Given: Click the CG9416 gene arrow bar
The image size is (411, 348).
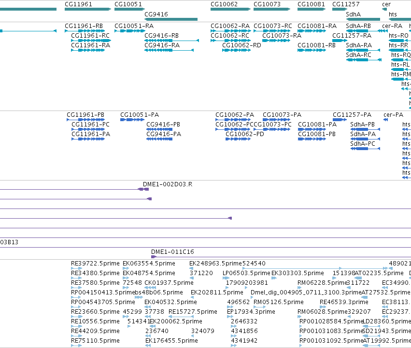Looking at the screenshot, I should [171, 19].
